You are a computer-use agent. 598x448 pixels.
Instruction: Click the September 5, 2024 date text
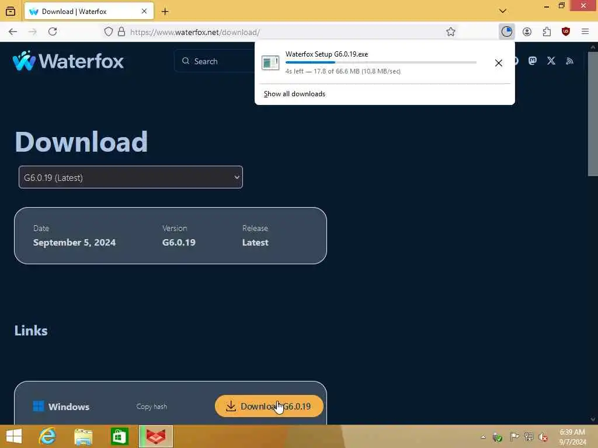point(74,242)
